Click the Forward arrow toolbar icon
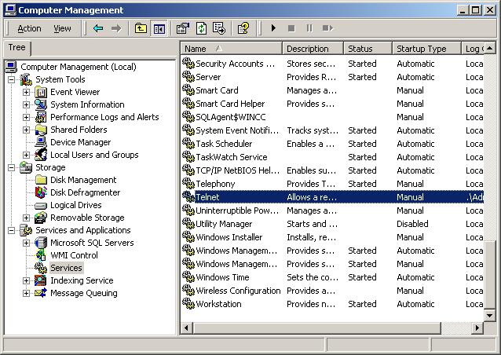This screenshot has height=355, width=501. coord(116,28)
